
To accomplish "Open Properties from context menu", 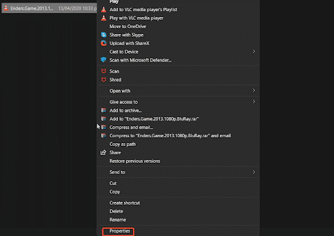I will [x=119, y=231].
